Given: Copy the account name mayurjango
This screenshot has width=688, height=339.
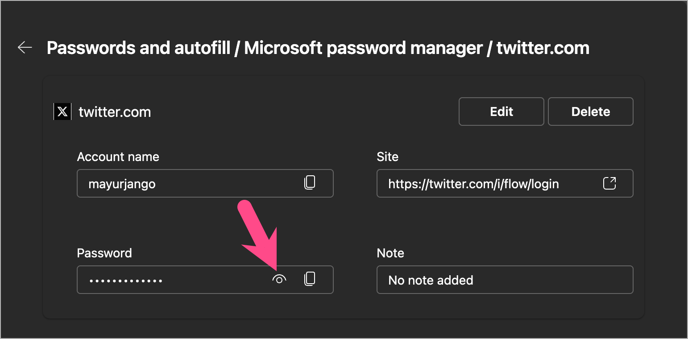Looking at the screenshot, I should point(310,182).
